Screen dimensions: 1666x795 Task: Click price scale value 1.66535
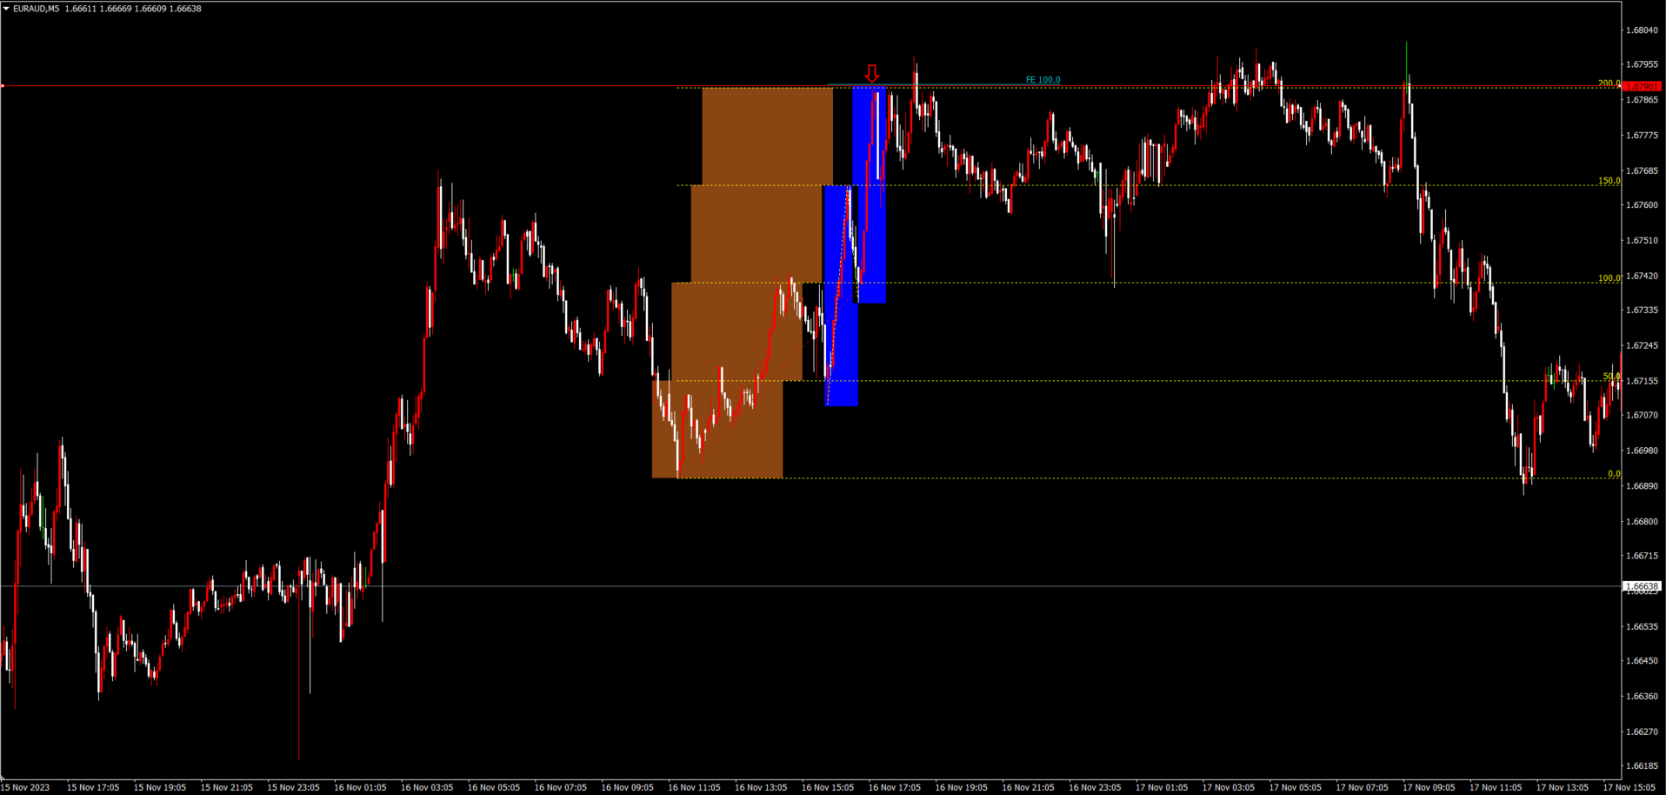[1642, 626]
